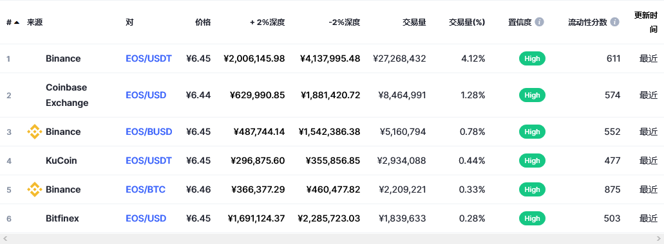The width and height of the screenshot is (664, 244).
Task: Click KuCoin exchange name
Action: point(61,161)
